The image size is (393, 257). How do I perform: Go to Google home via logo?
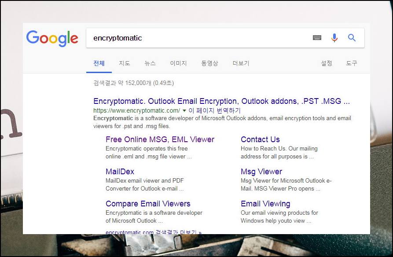click(52, 38)
